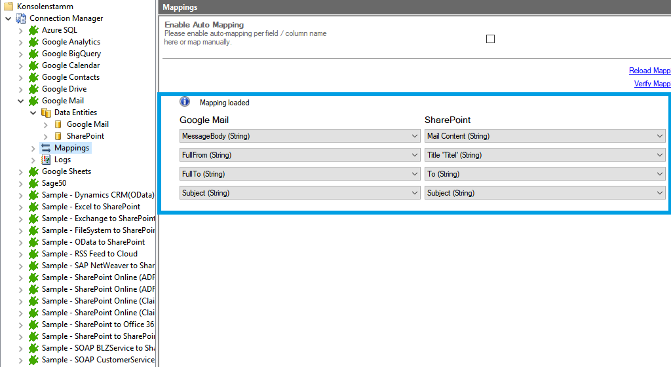Select Sample - RSS Feed to Cloud
The height and width of the screenshot is (367, 671).
[89, 254]
